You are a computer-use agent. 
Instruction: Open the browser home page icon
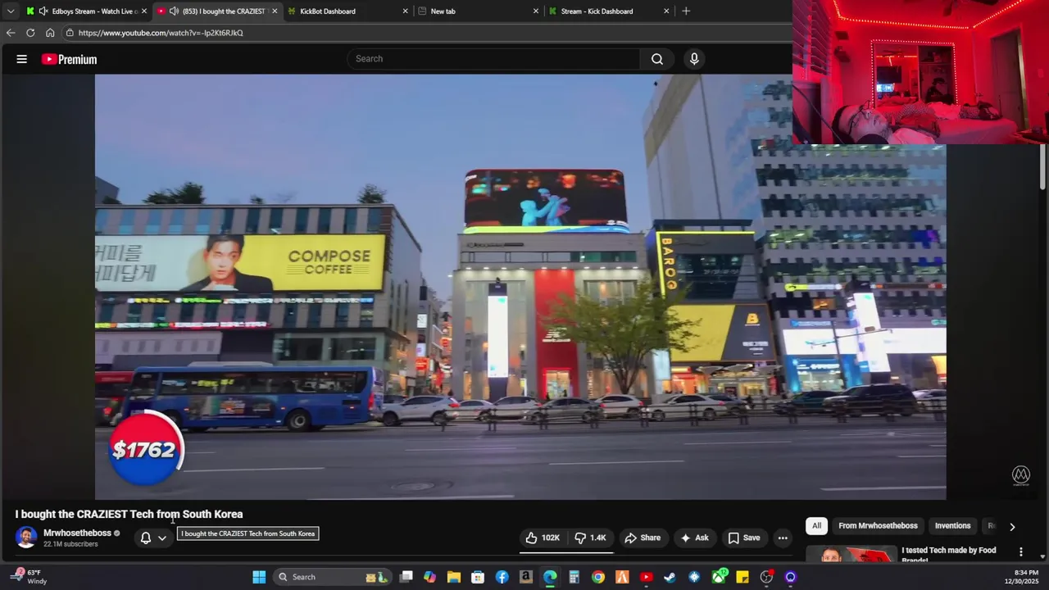50,33
